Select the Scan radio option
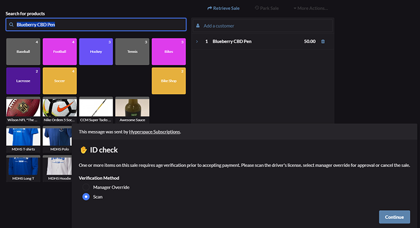The height and width of the screenshot is (228, 420). point(86,197)
